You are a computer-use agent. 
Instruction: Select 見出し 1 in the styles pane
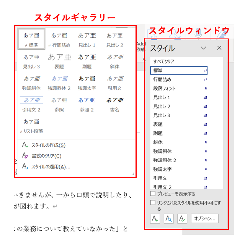[x=179, y=97]
